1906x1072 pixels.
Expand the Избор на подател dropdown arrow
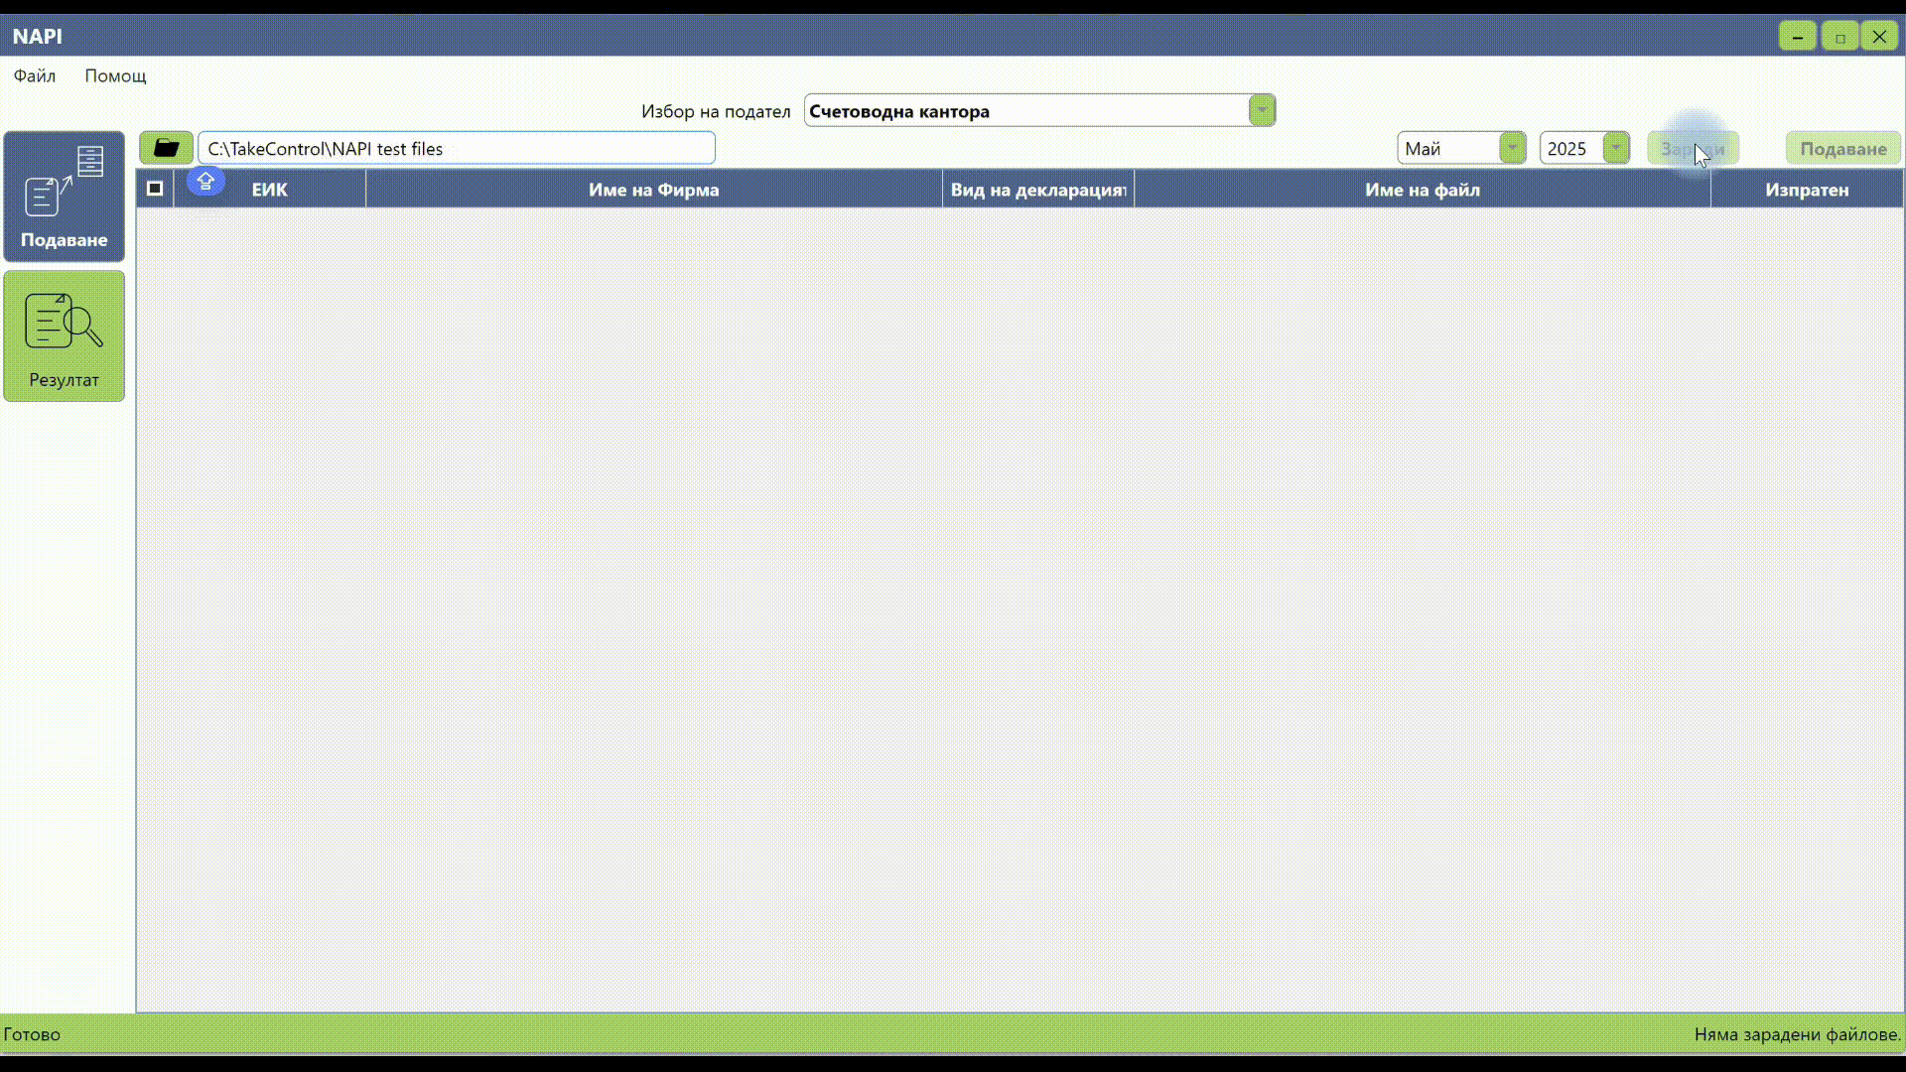pyautogui.click(x=1262, y=110)
